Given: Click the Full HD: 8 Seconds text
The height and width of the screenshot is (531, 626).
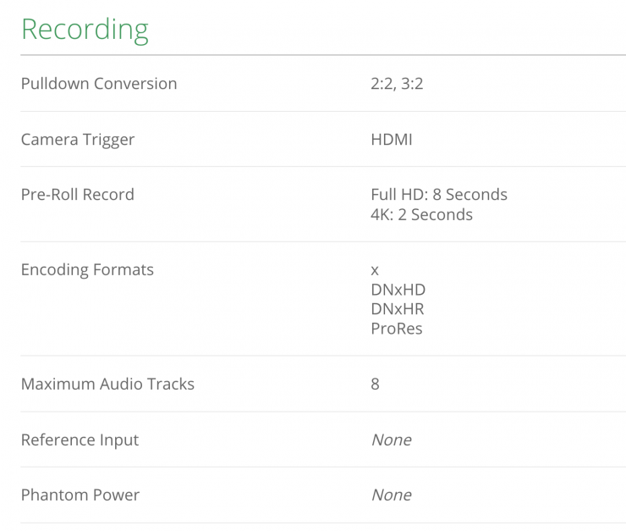Looking at the screenshot, I should click(439, 195).
